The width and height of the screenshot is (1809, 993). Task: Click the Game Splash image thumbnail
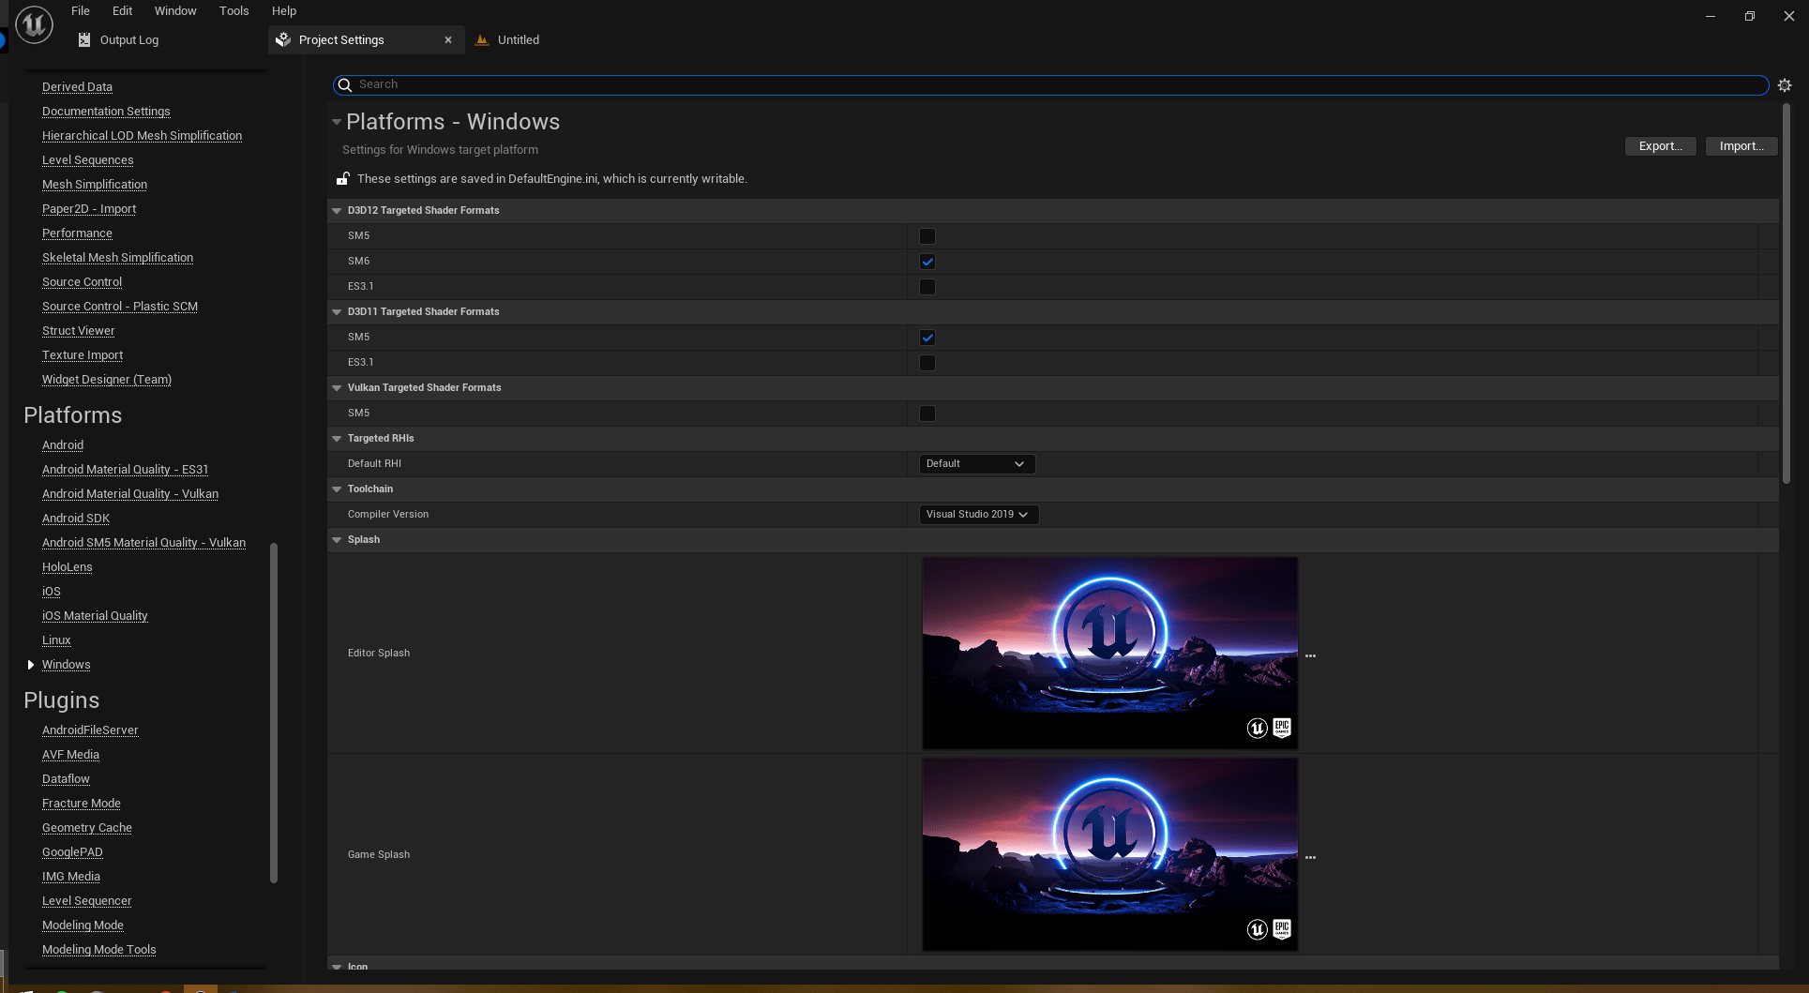[1109, 855]
